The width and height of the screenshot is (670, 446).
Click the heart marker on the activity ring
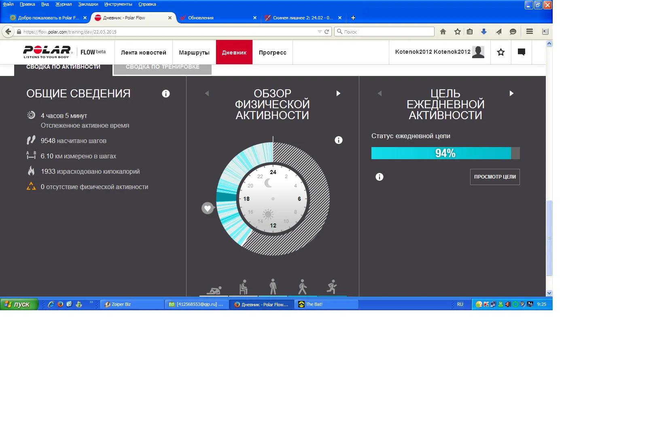point(208,208)
